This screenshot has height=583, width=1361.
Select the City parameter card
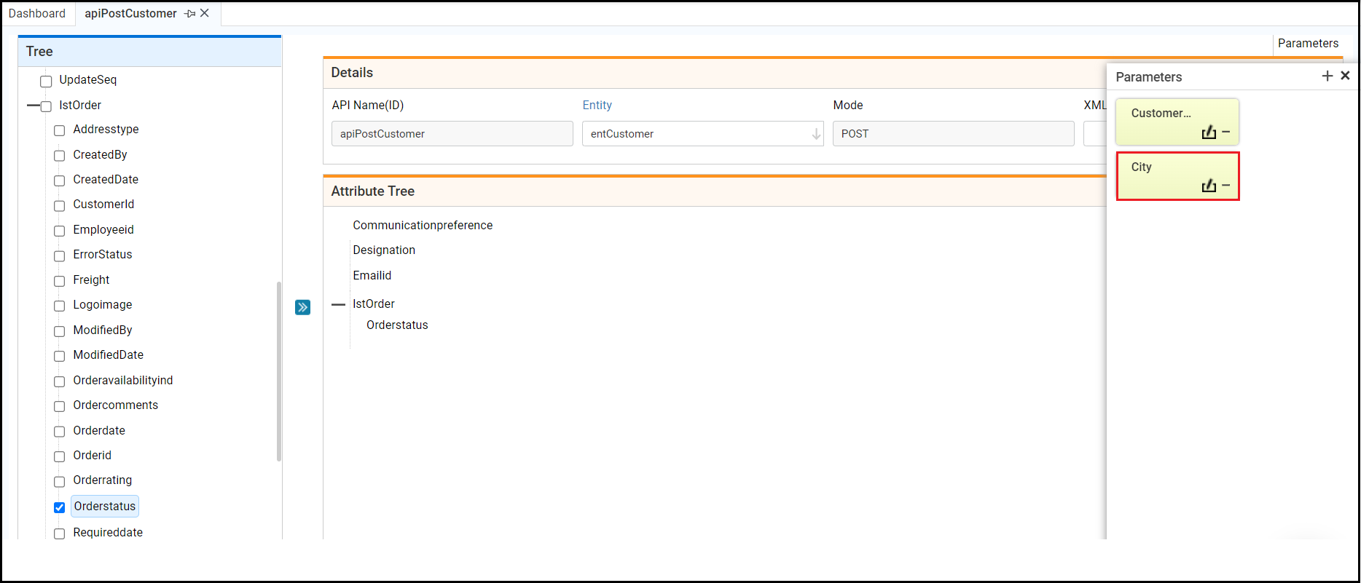[x=1177, y=175]
